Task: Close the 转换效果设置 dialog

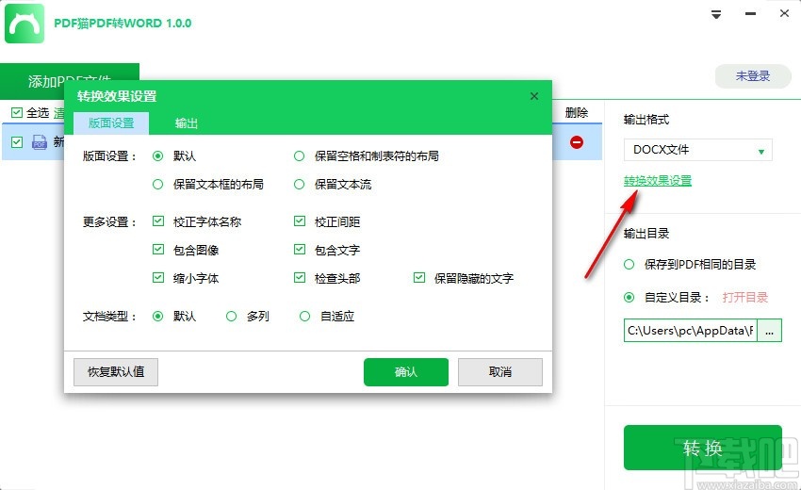Action: click(x=534, y=96)
